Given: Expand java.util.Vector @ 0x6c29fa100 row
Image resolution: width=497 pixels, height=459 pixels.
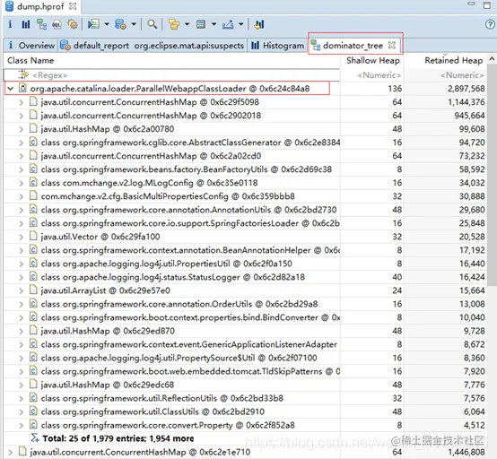Looking at the screenshot, I should tap(22, 237).
